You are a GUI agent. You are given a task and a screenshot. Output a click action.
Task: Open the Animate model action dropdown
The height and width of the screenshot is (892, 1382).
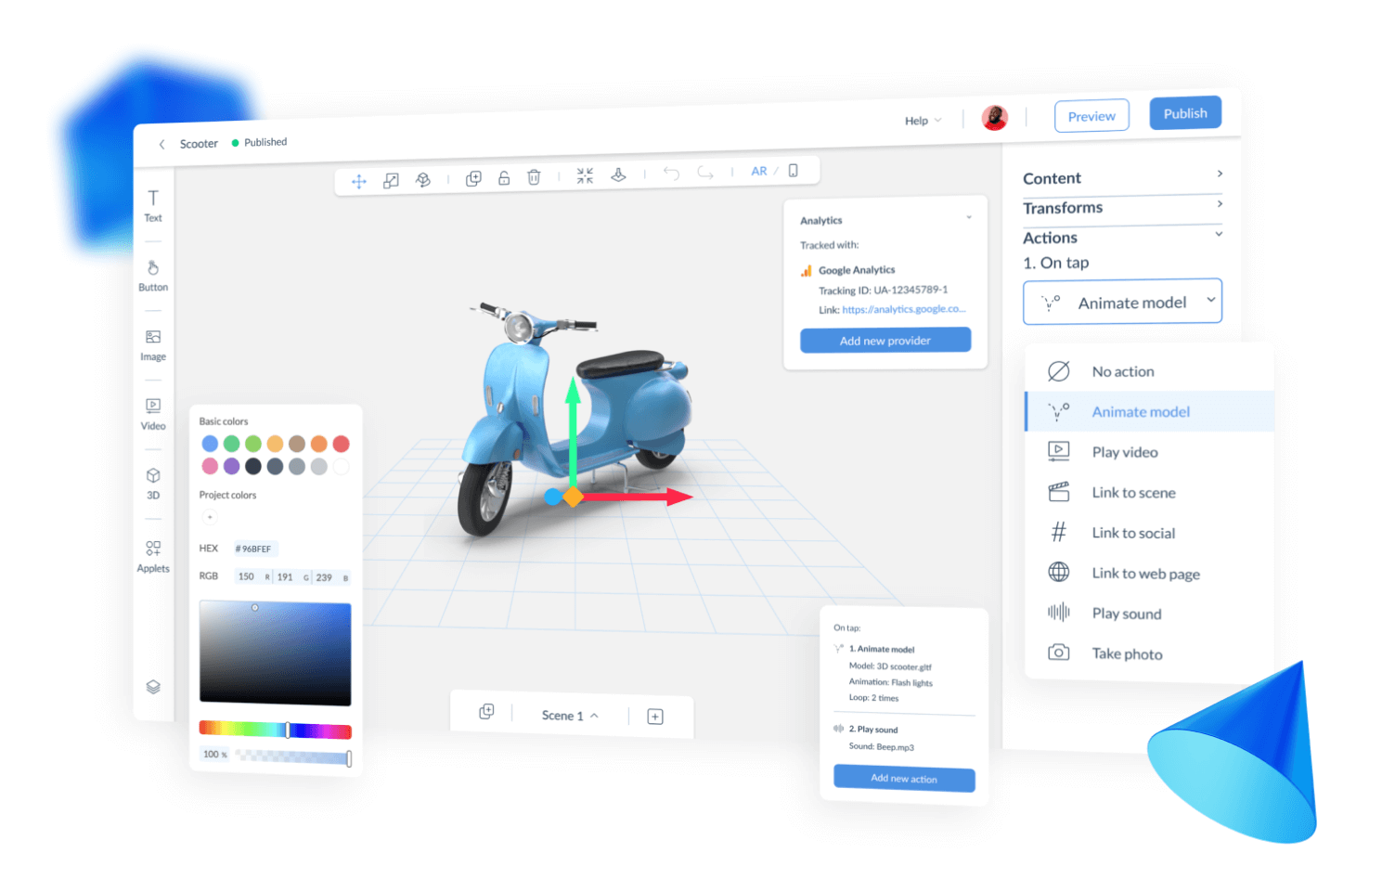(1122, 301)
